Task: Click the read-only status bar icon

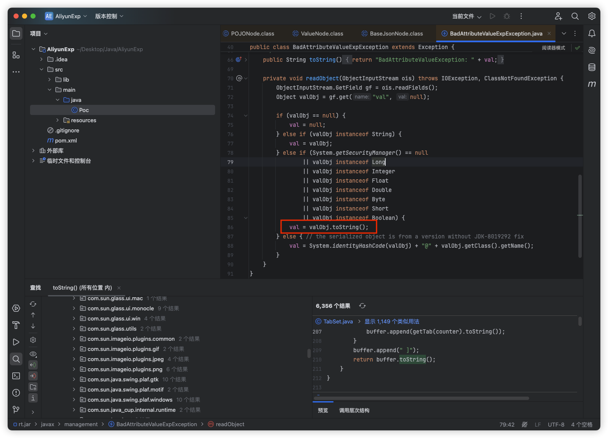Action: [x=525, y=424]
